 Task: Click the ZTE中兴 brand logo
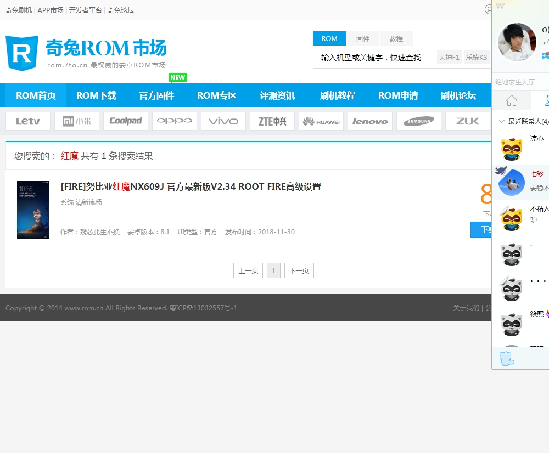pyautogui.click(x=272, y=121)
